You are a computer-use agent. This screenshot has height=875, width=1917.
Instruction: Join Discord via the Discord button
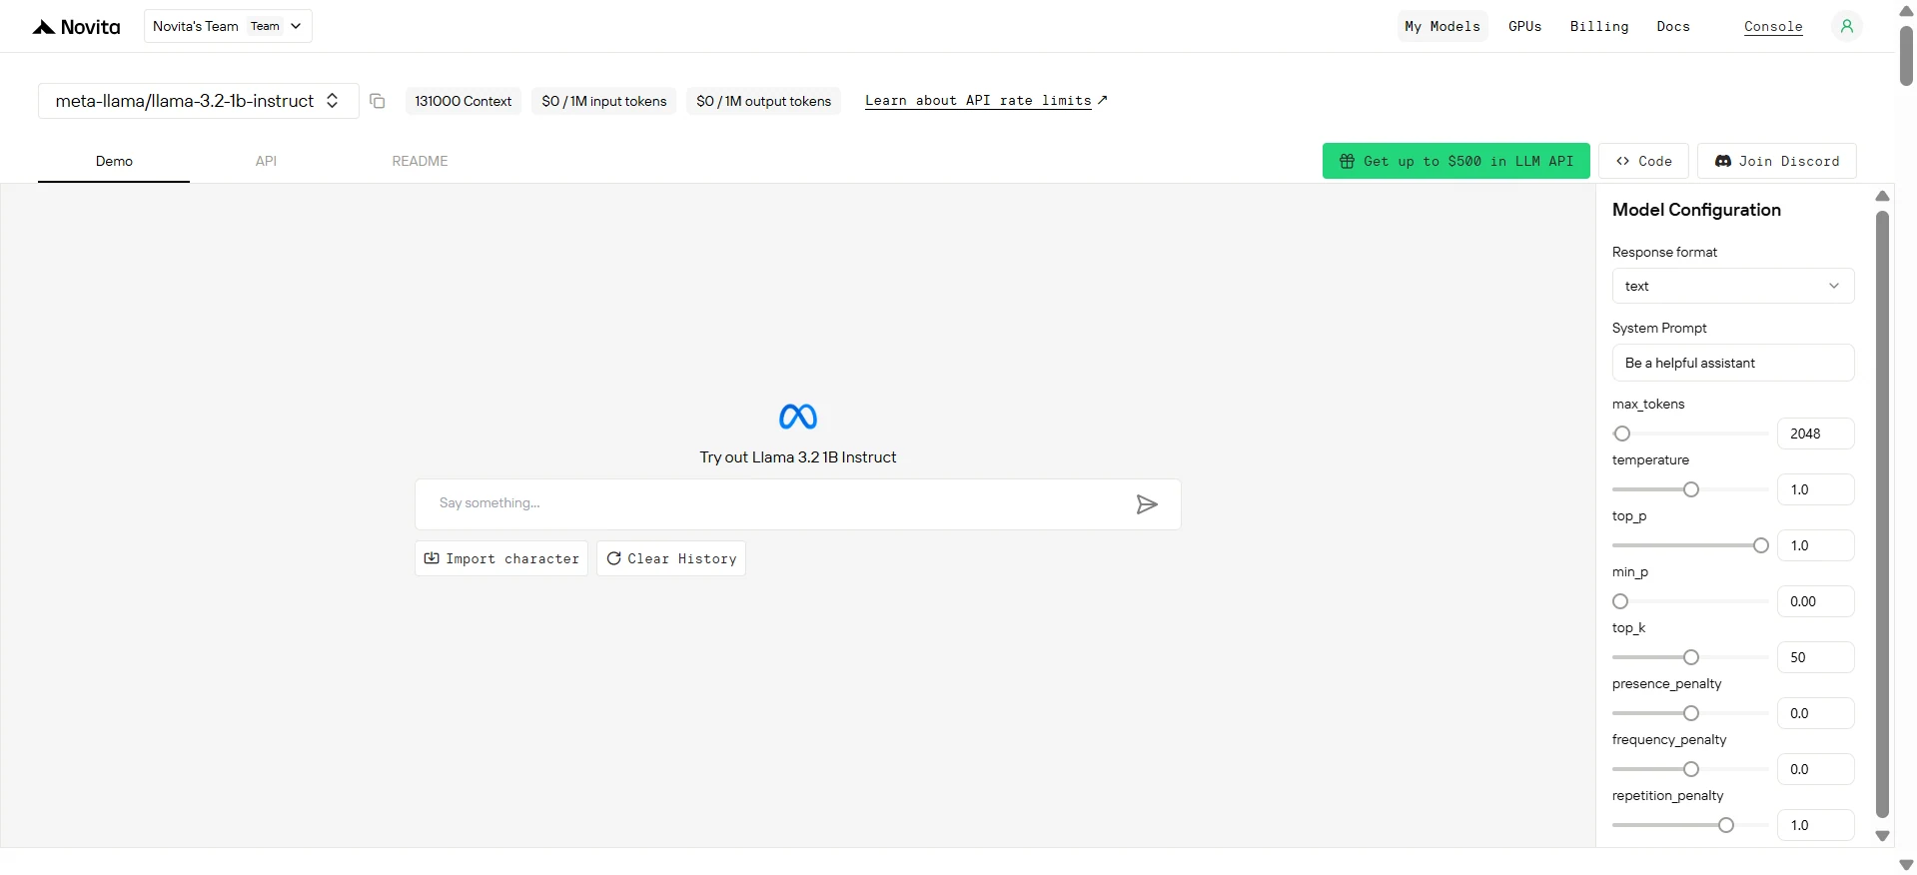[1777, 161]
